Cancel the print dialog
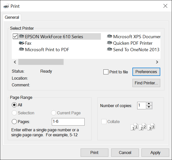The width and height of the screenshot is (172, 160). tap(125, 153)
